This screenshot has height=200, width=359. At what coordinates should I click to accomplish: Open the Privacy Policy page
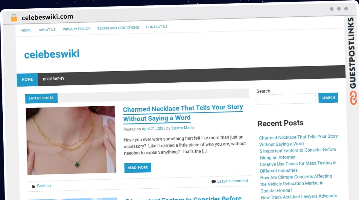pyautogui.click(x=76, y=29)
